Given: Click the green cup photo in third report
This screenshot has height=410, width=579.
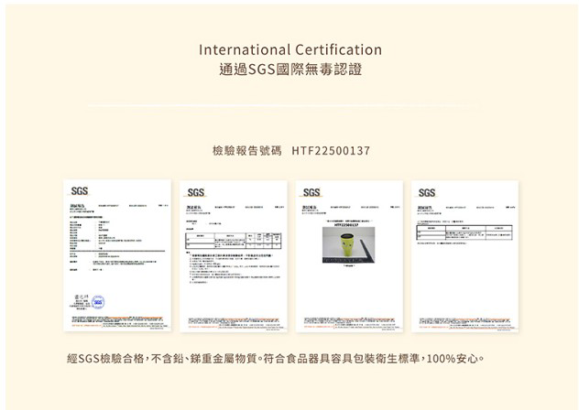Looking at the screenshot, I should [347, 244].
